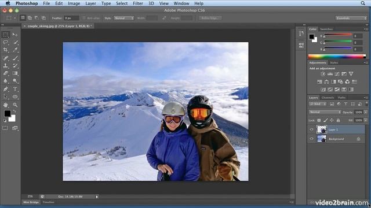Toggle Lock all for layer
The image size is (371, 208).
click(x=338, y=120)
